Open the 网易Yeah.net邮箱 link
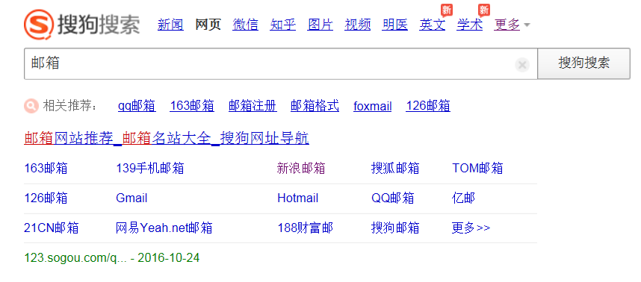This screenshot has width=641, height=282. pos(164,228)
